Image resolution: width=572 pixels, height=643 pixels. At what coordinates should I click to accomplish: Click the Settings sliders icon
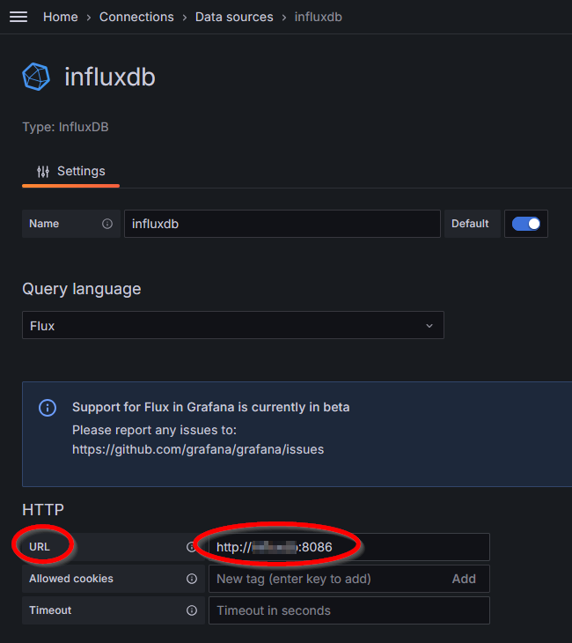click(43, 172)
